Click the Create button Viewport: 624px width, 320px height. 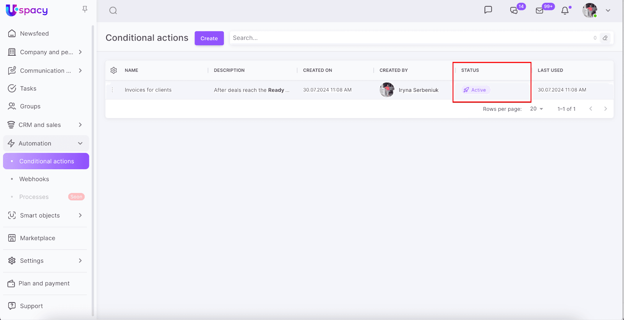click(209, 38)
